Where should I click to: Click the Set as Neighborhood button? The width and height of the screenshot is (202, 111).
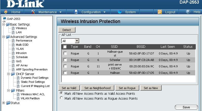(97, 88)
